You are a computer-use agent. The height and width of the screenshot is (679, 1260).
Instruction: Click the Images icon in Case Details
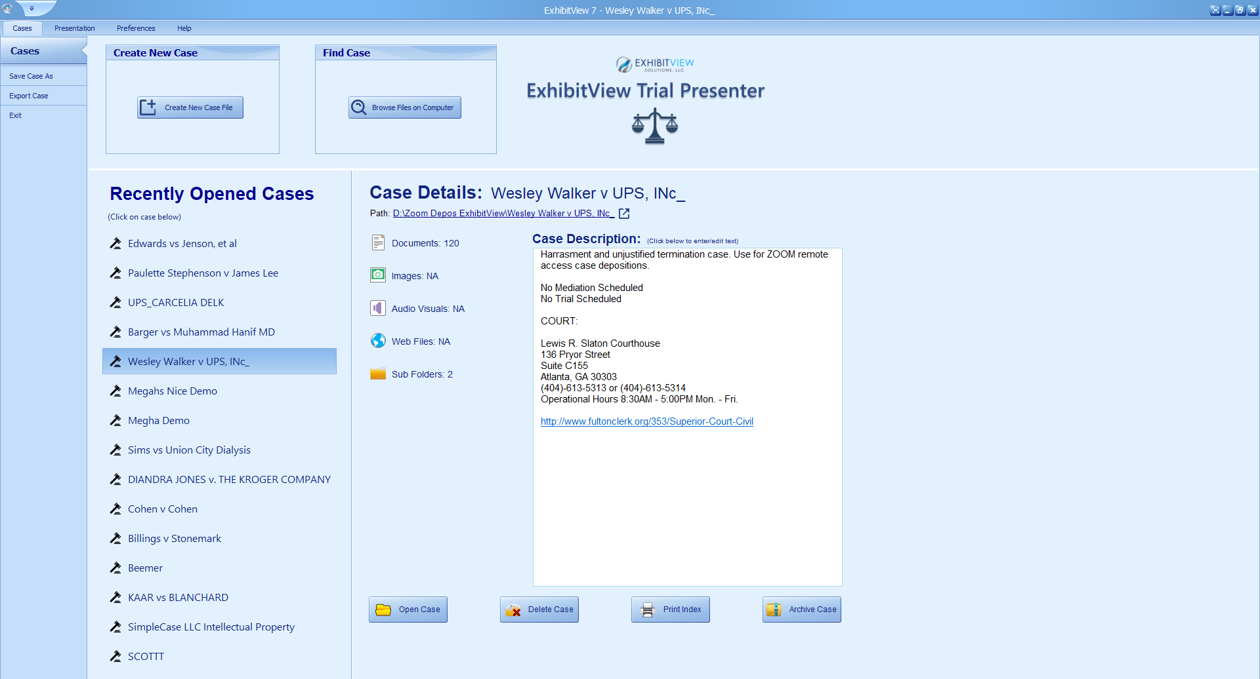click(x=378, y=275)
